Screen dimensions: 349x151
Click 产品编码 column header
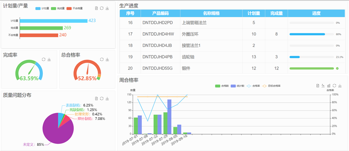161,13
